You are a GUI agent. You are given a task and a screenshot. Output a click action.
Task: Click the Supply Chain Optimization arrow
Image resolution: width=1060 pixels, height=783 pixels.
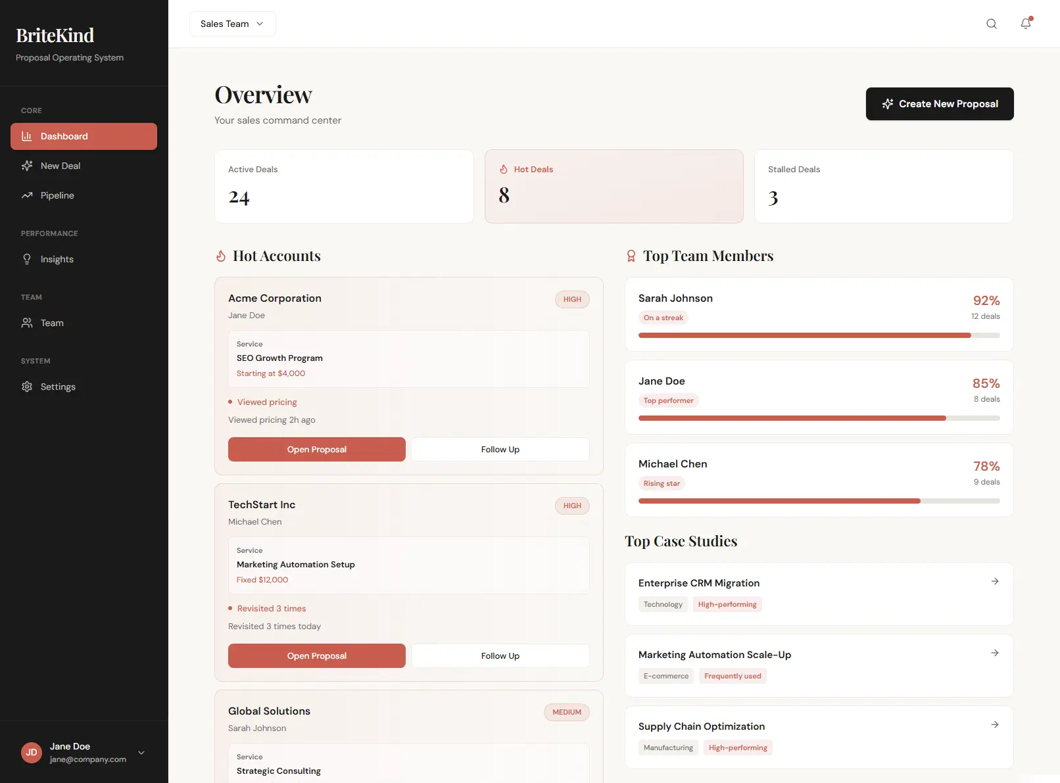point(995,724)
